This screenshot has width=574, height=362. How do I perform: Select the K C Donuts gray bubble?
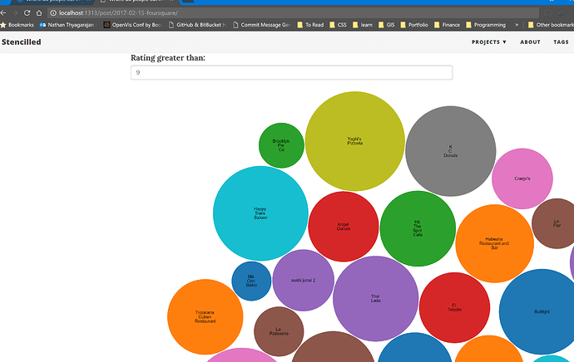click(x=450, y=151)
